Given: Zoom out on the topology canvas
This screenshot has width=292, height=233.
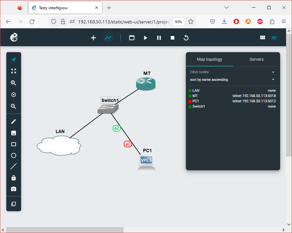Looking at the screenshot, I should (x=14, y=107).
